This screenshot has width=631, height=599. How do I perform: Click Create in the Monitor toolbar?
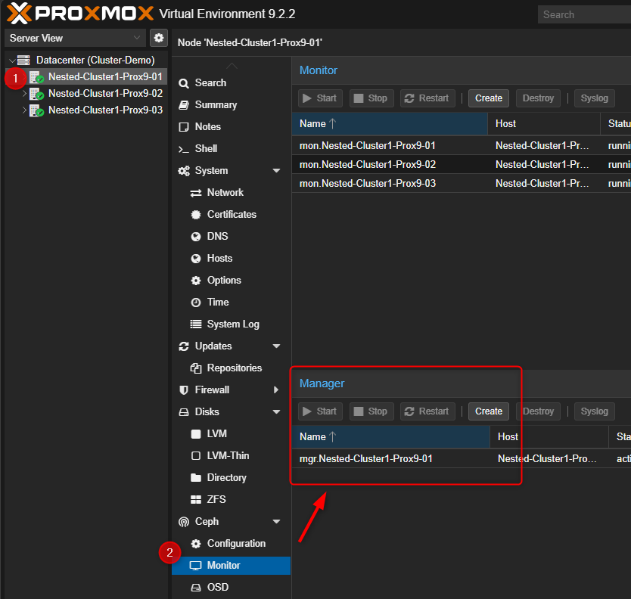tap(489, 98)
